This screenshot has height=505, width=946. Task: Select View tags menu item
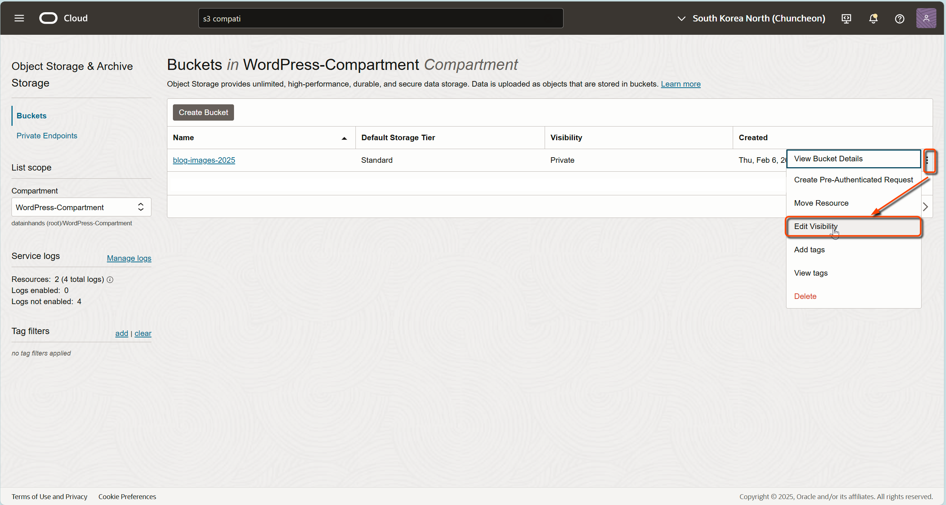click(853, 273)
